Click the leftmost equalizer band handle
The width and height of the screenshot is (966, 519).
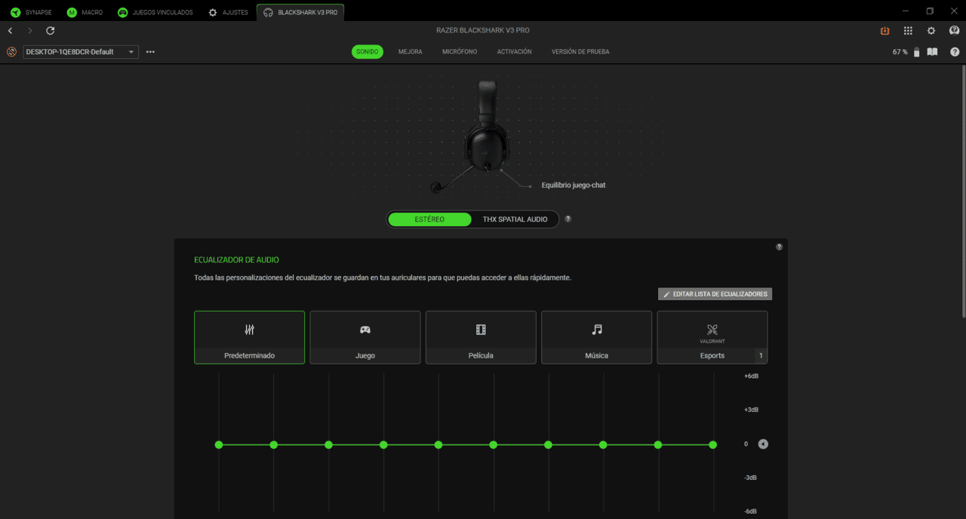click(x=219, y=445)
